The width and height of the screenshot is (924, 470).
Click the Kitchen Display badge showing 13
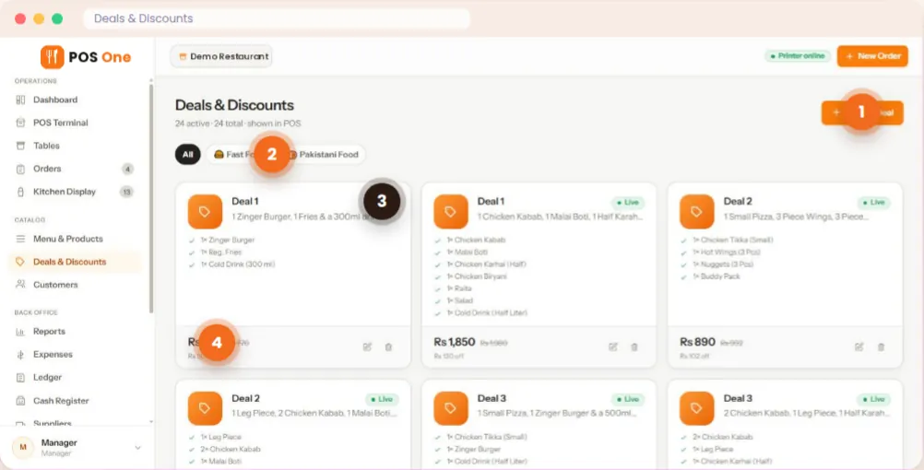(x=126, y=192)
